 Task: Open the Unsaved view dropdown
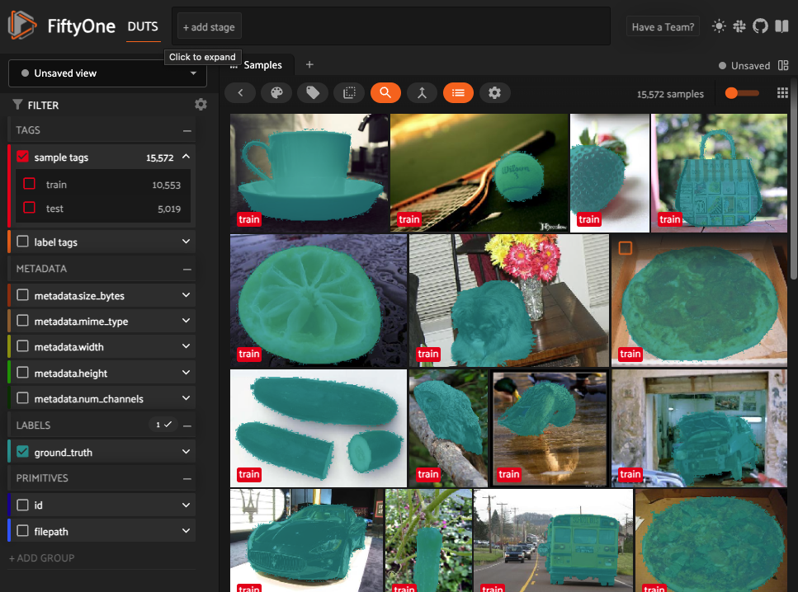(x=107, y=73)
